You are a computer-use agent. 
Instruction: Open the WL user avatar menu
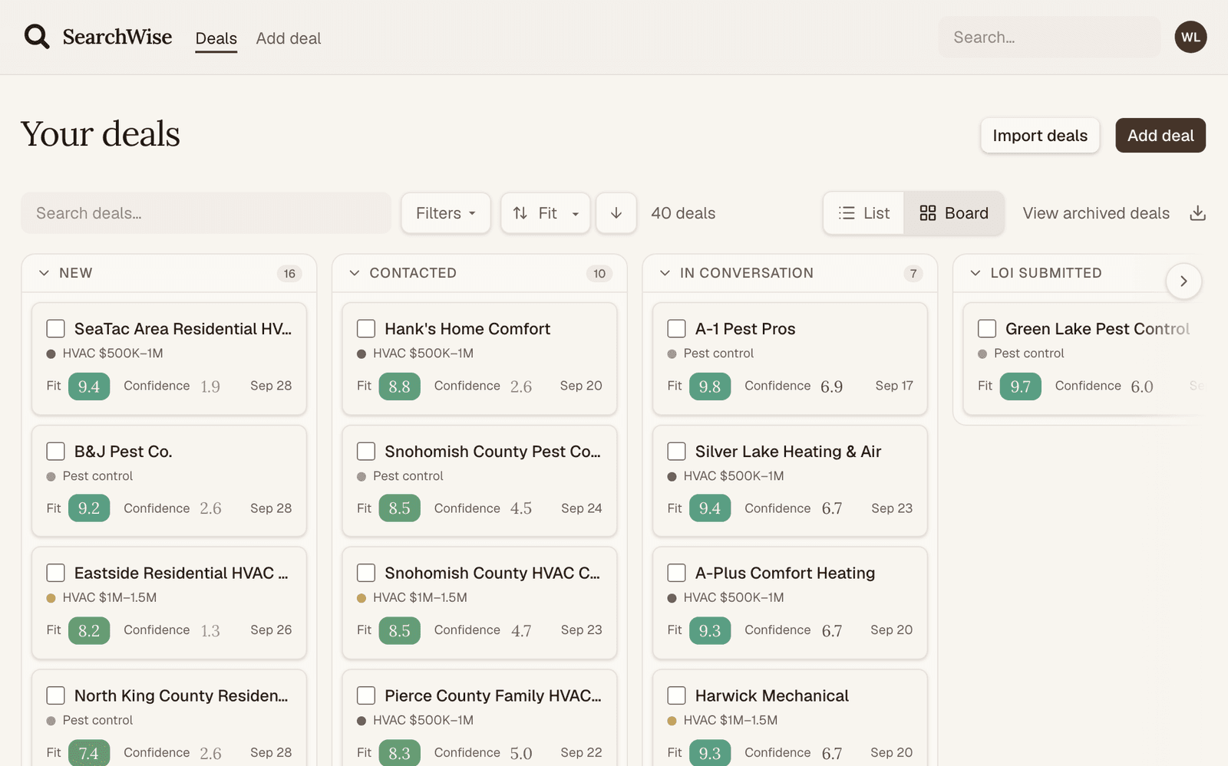(1190, 37)
